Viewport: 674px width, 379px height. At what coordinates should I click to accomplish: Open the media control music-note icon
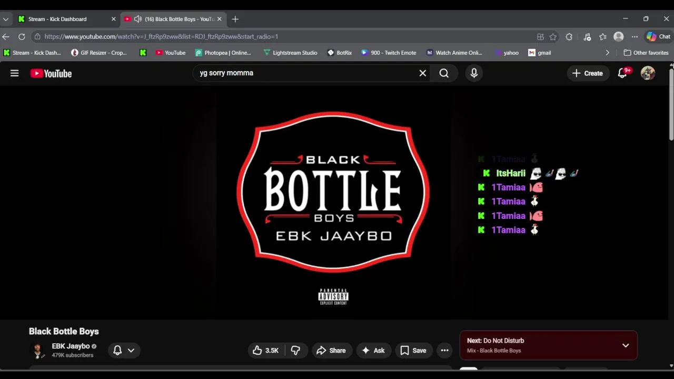tap(587, 36)
